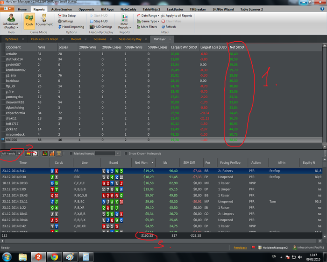Screen dimensions: 327x262
Task: Open HM Apps tab
Action: pyautogui.click(x=107, y=9)
